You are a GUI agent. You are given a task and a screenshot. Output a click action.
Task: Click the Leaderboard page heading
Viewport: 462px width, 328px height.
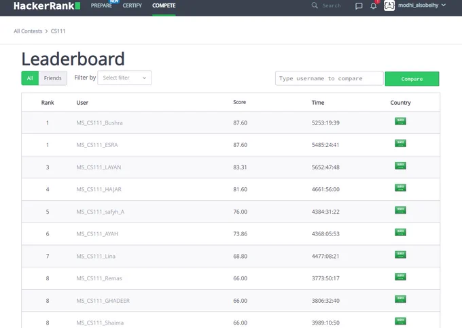[73, 59]
